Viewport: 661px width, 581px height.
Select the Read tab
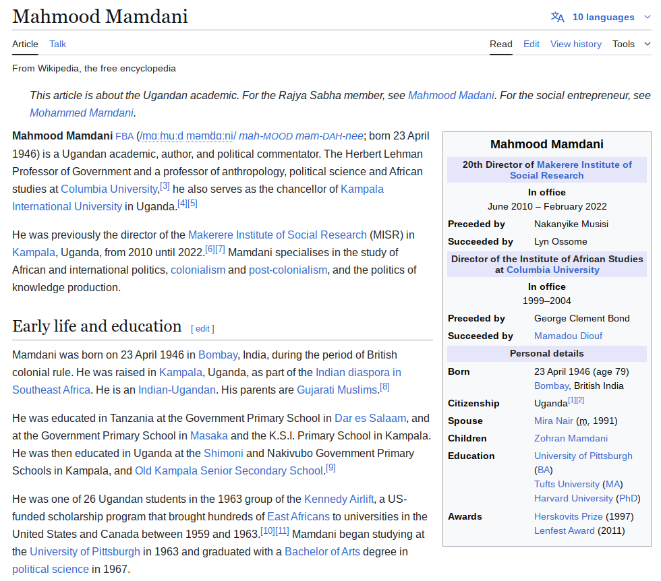(x=500, y=44)
